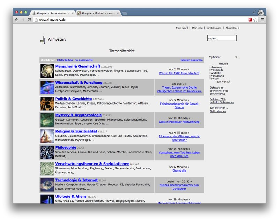This screenshot has height=221, width=279.
Task: Open the Chrome hamburger menu
Action: click(x=262, y=20)
